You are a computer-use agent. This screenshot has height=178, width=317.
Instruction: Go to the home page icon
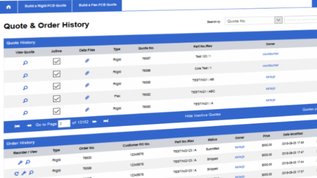(8, 7)
